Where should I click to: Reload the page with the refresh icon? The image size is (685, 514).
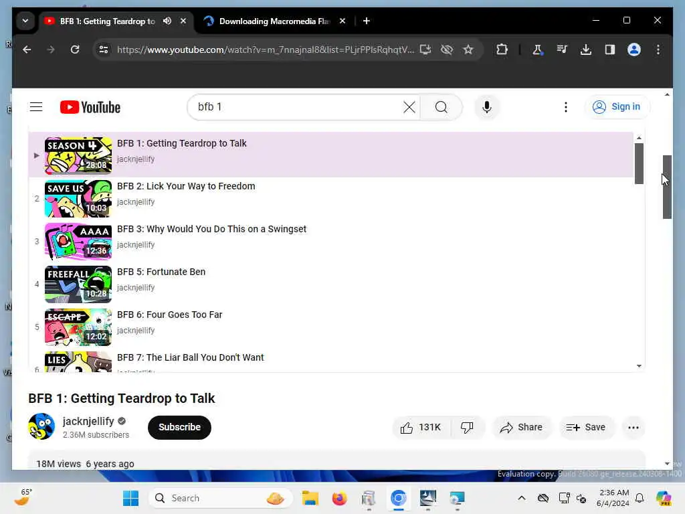[x=75, y=50]
